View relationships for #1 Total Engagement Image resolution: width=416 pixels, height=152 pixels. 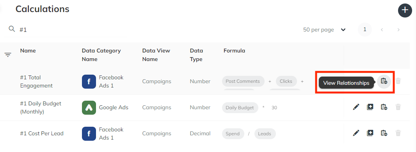pos(384,81)
